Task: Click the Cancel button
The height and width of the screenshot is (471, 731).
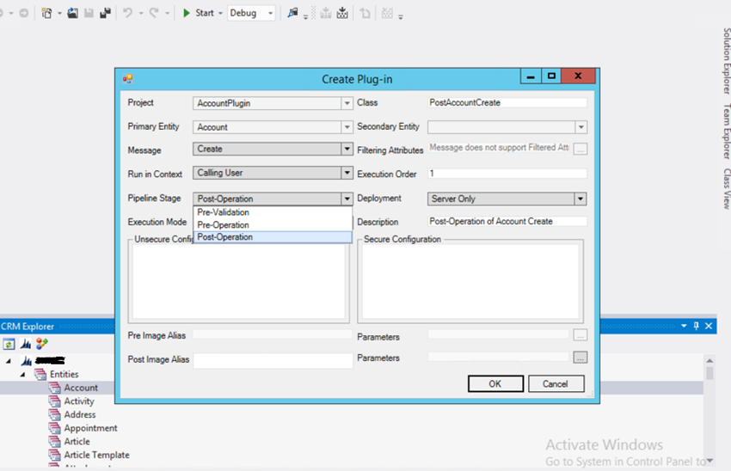Action: [x=556, y=384]
